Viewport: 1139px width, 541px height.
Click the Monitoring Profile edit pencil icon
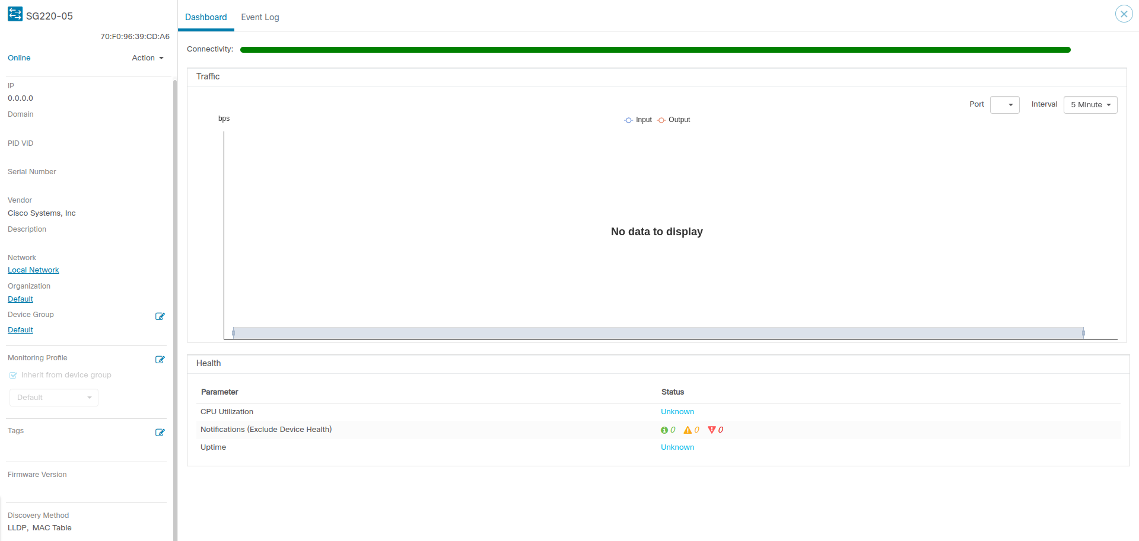click(x=160, y=359)
